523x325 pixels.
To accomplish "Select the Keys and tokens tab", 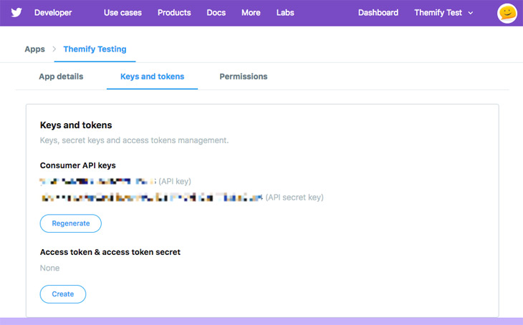I will (x=152, y=77).
